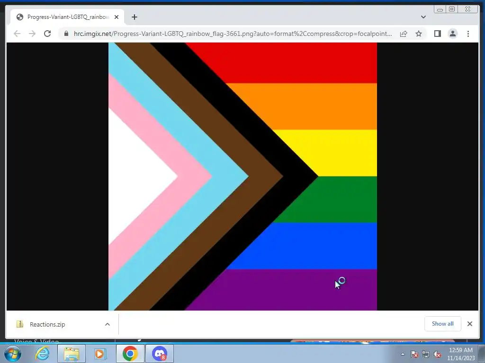The width and height of the screenshot is (485, 363).
Task: Open the muted volume tray icon
Action: [437, 354]
